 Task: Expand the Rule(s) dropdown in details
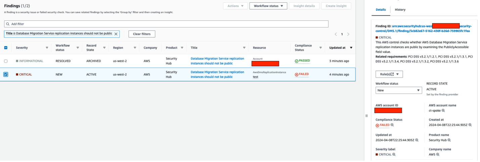point(389,74)
